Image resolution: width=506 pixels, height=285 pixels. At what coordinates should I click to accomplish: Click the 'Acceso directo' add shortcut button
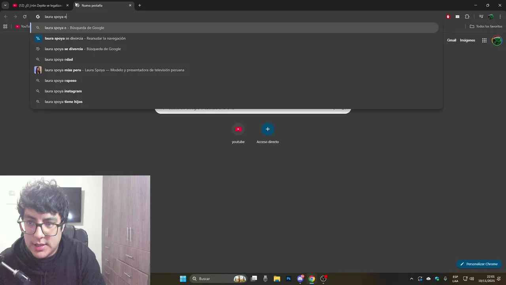coord(268,134)
